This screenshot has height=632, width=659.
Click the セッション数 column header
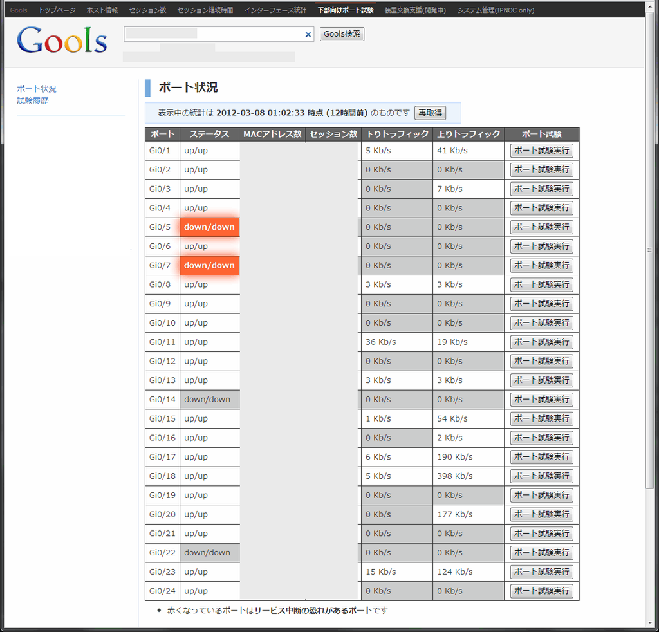(333, 134)
